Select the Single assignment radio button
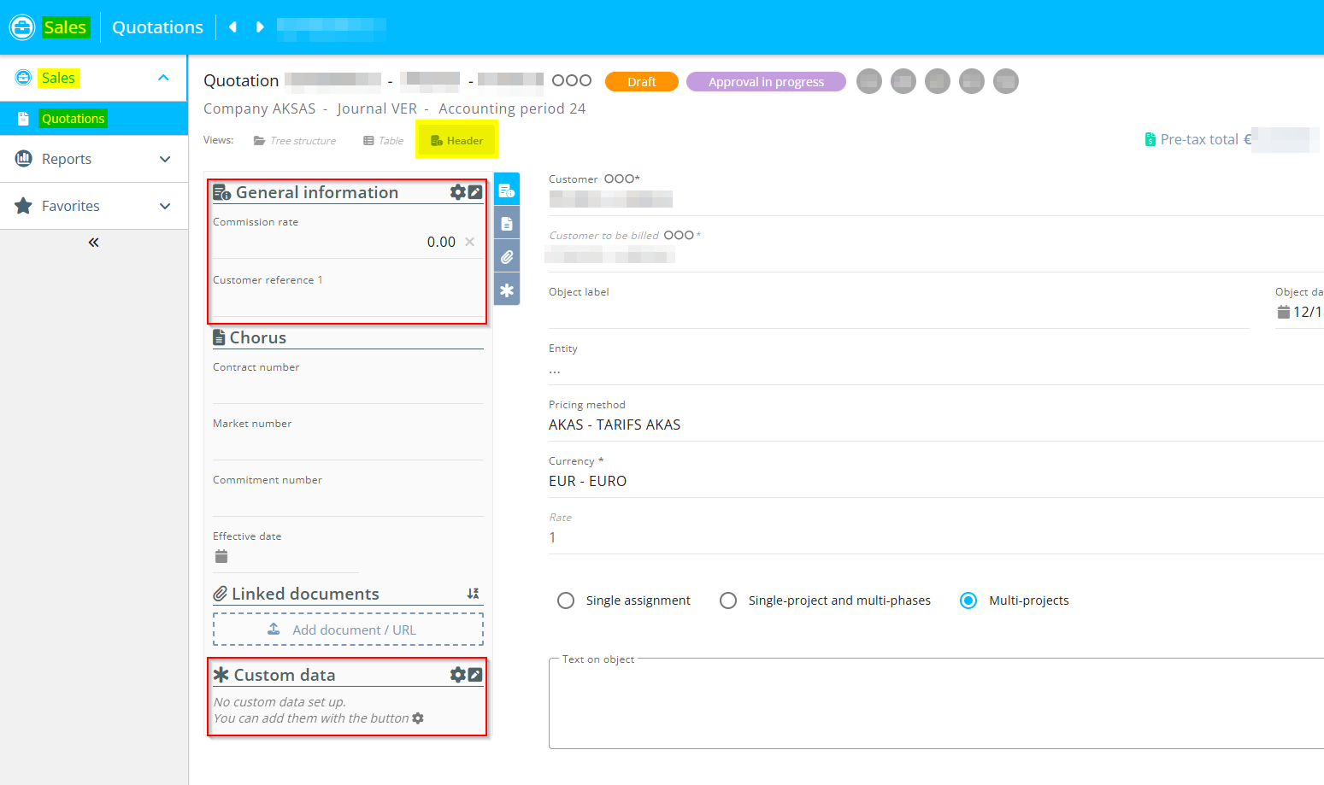Image resolution: width=1324 pixels, height=785 pixels. click(x=566, y=600)
